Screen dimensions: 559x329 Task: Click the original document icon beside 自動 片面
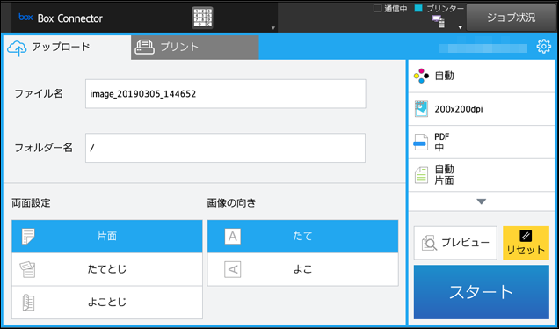(421, 175)
